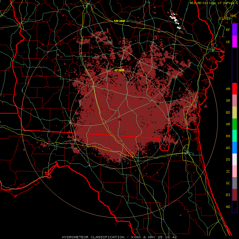Click the WS wet snow blue swatch
Viewport: 239px width, 239px height.
(x=234, y=148)
